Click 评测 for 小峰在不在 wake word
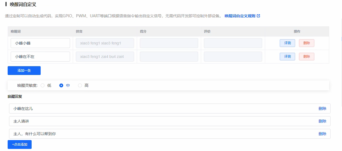This screenshot has height=151, width=342. (287, 56)
